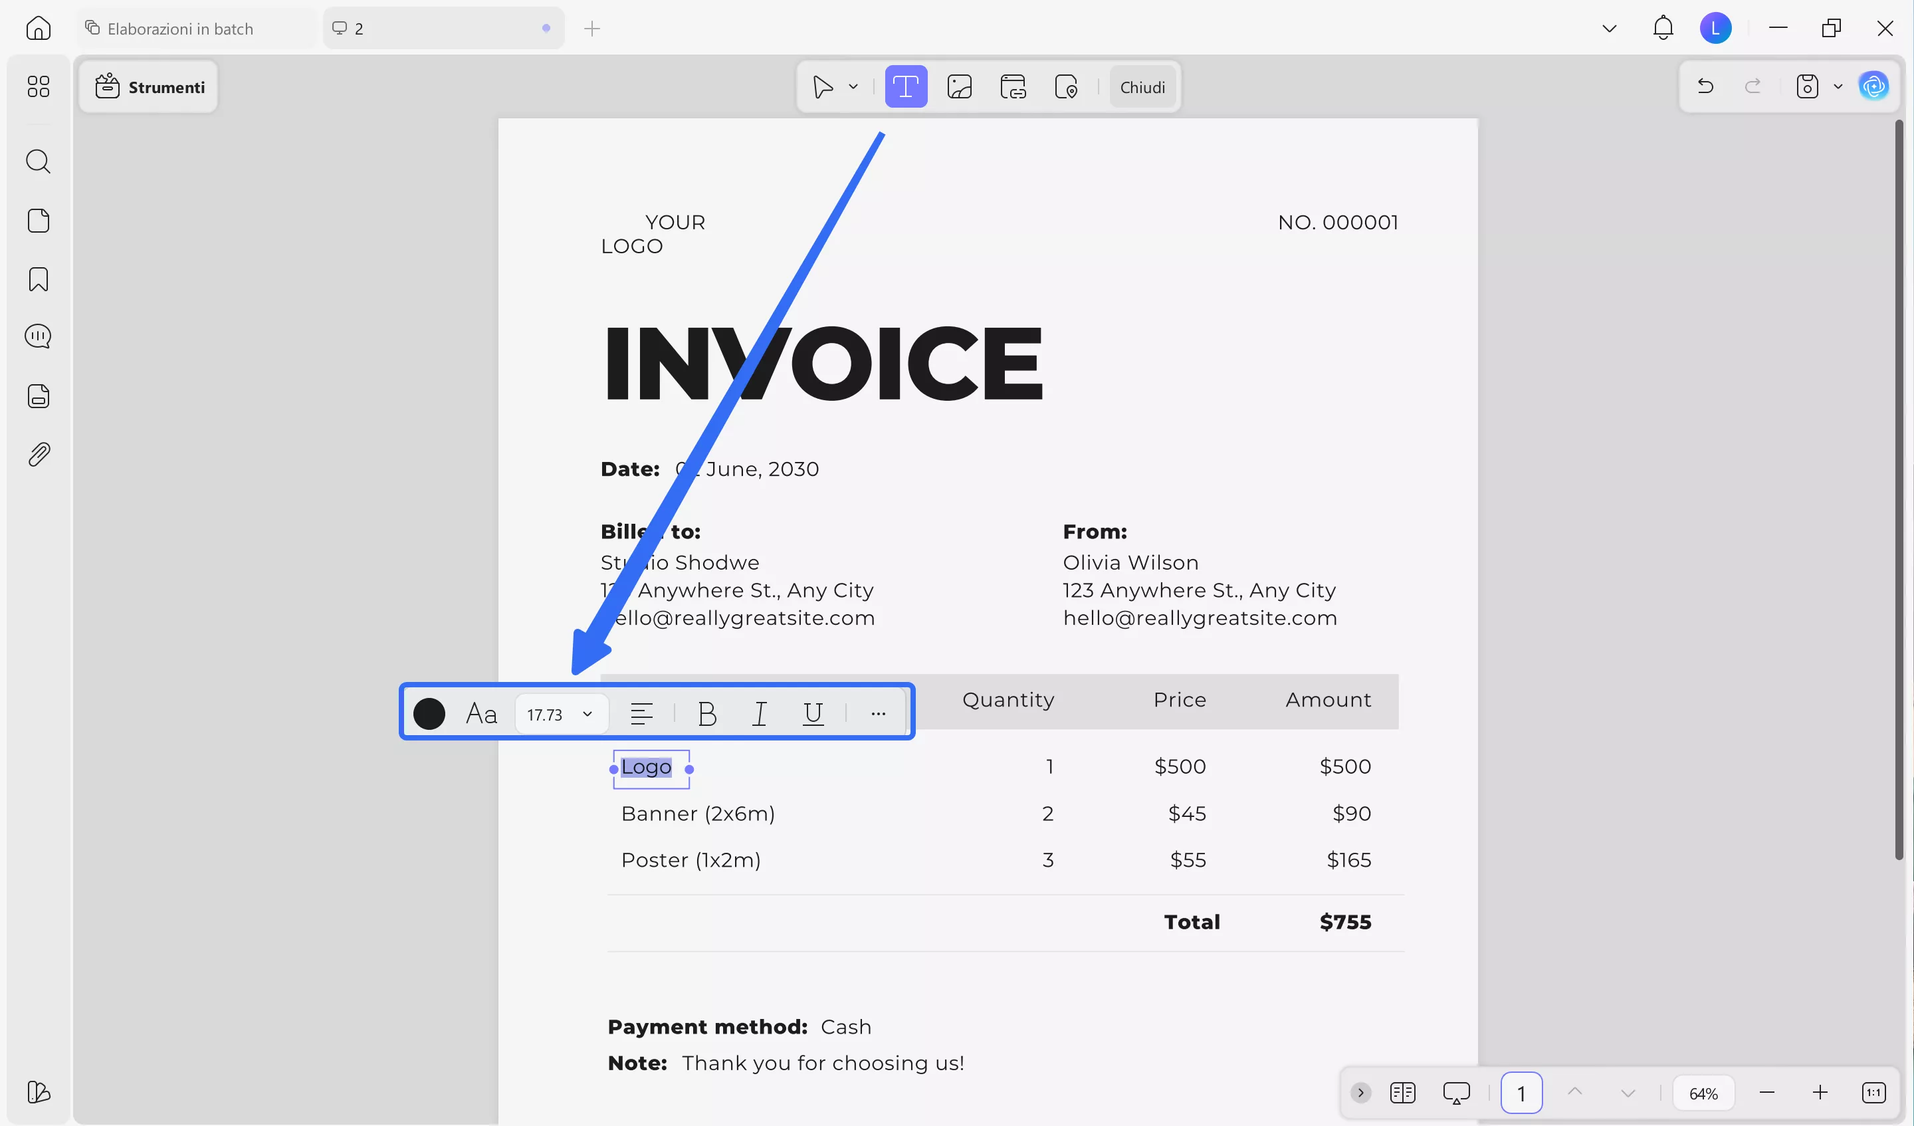Viewport: 1914px width, 1126px height.
Task: Click the Redo icon
Action: (x=1753, y=86)
